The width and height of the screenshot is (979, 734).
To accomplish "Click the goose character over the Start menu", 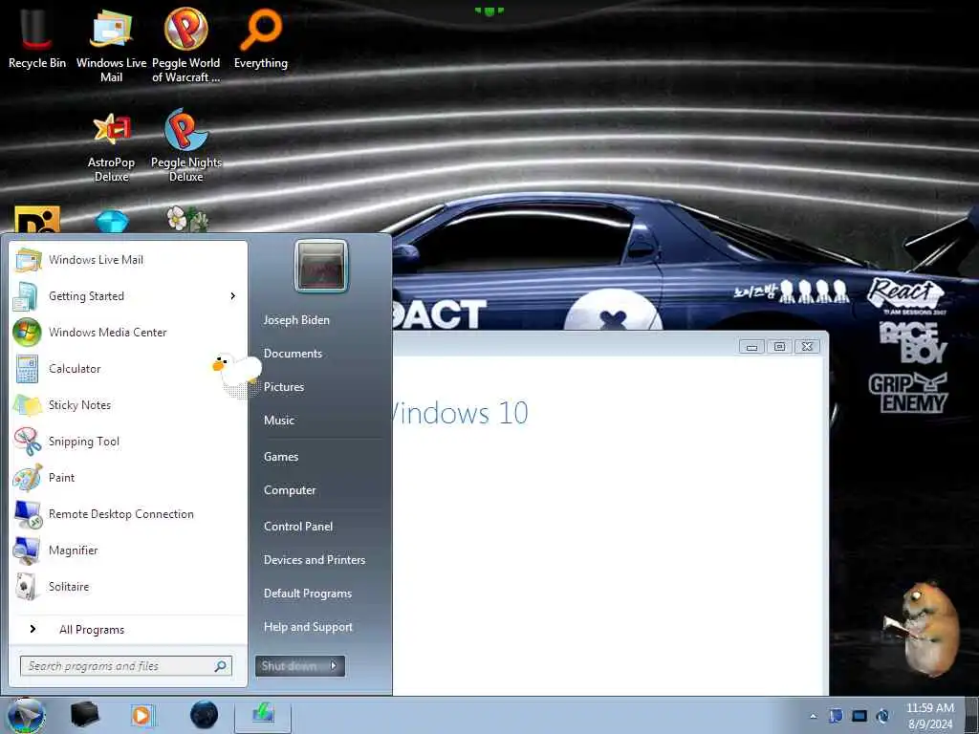I will point(236,374).
